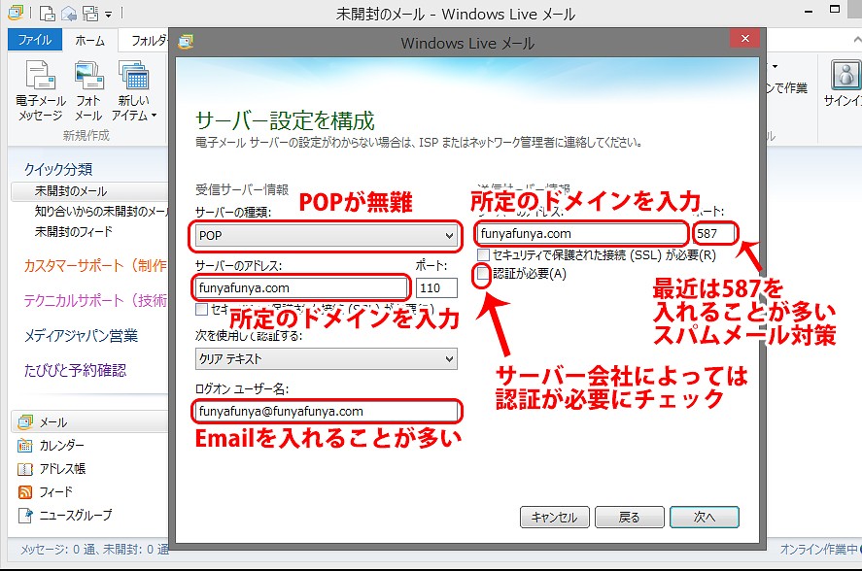862x571 pixels.
Task: Switch to the ホーム ribbon tab
Action: pos(89,40)
